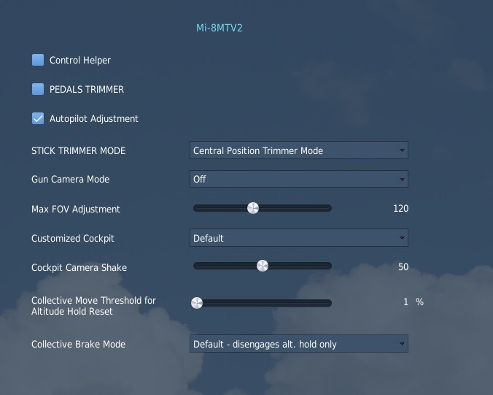Click the Collective Move Threshold label text
The height and width of the screenshot is (395, 493).
[x=93, y=306]
